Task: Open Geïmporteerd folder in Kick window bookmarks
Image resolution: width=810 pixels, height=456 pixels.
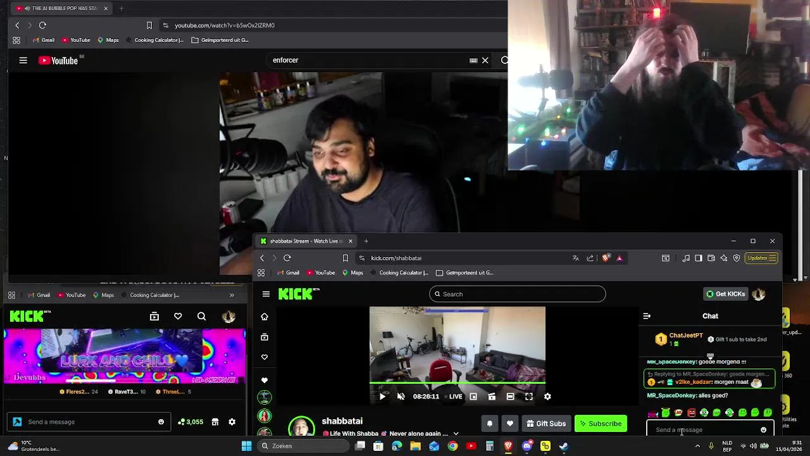Action: [x=464, y=273]
